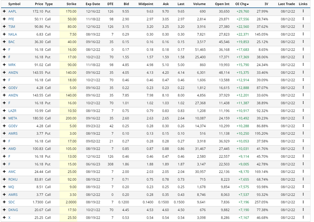Open the MQ symbol link
Viewport: 314px width, 222px height.
(x=11, y=187)
